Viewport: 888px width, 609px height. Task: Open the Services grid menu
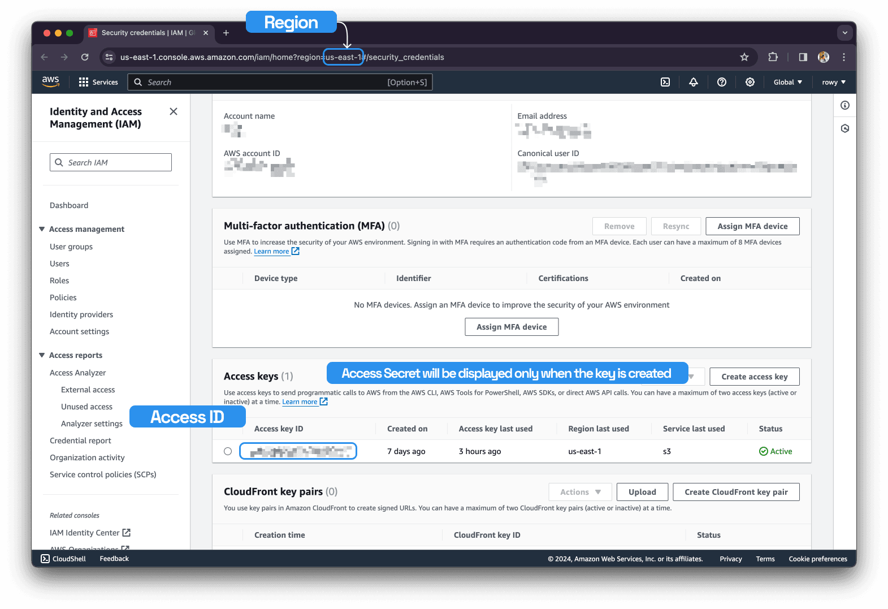pyautogui.click(x=98, y=82)
